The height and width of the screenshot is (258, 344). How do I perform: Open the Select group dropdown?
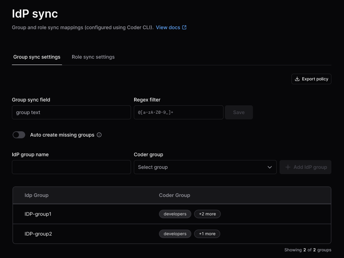pyautogui.click(x=205, y=167)
